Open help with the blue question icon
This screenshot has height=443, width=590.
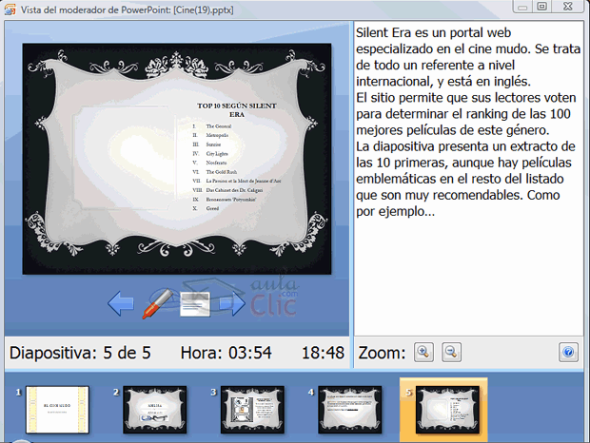[569, 353]
